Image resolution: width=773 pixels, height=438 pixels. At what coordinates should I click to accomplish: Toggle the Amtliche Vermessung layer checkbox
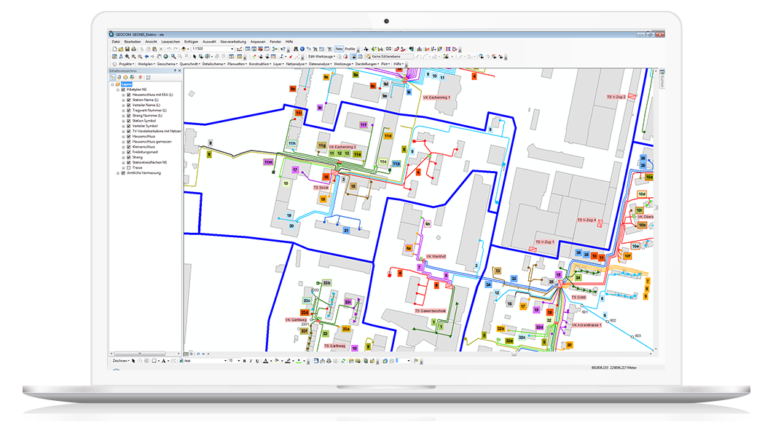(123, 173)
